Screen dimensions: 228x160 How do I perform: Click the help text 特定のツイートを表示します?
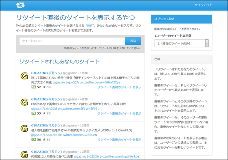[x=81, y=48]
